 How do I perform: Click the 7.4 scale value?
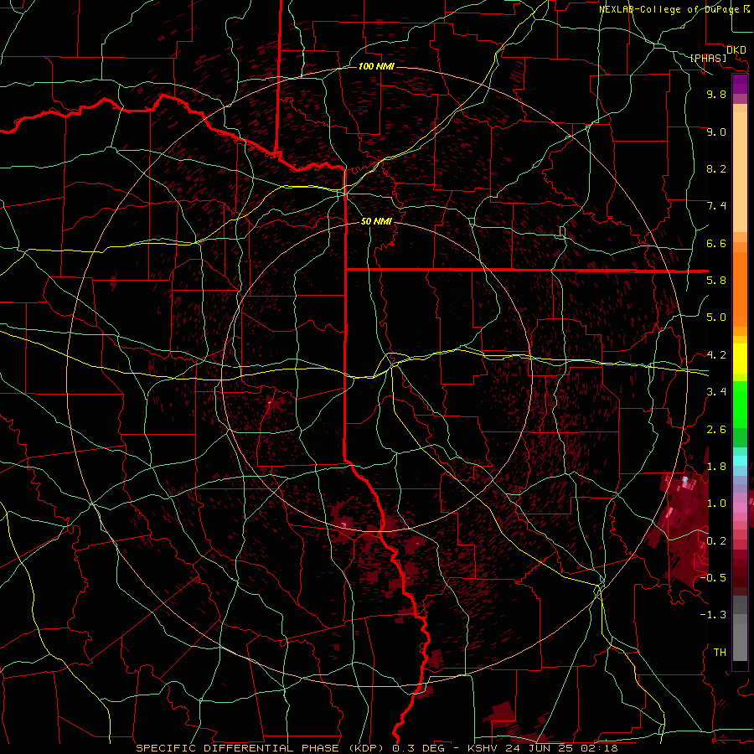(x=716, y=206)
